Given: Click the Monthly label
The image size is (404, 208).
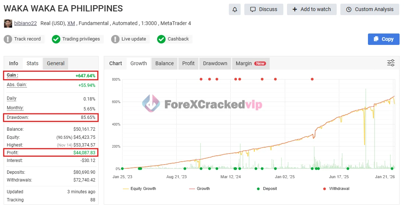Looking at the screenshot, I should pyautogui.click(x=15, y=108).
